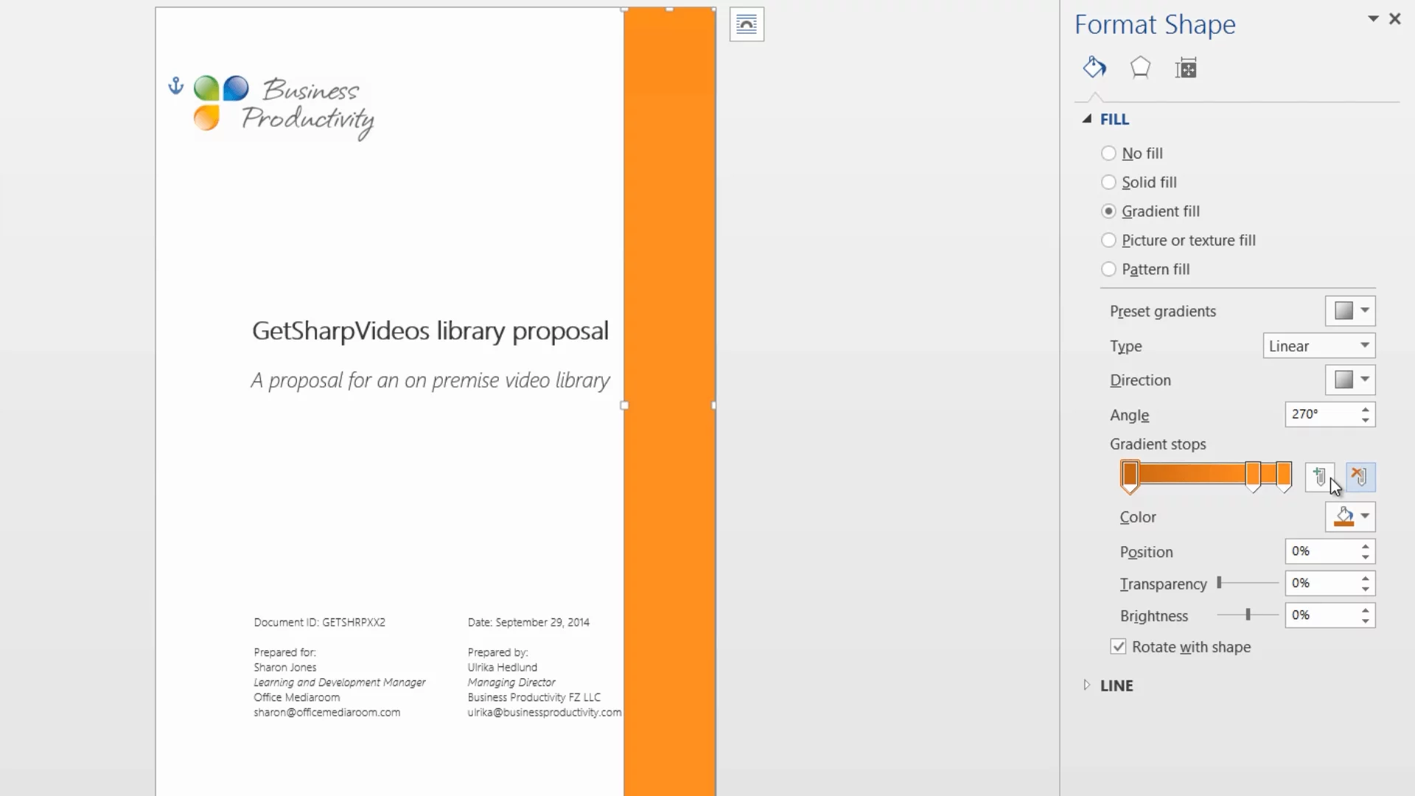The height and width of the screenshot is (796, 1415).
Task: Open the Direction dropdown
Action: pos(1349,380)
